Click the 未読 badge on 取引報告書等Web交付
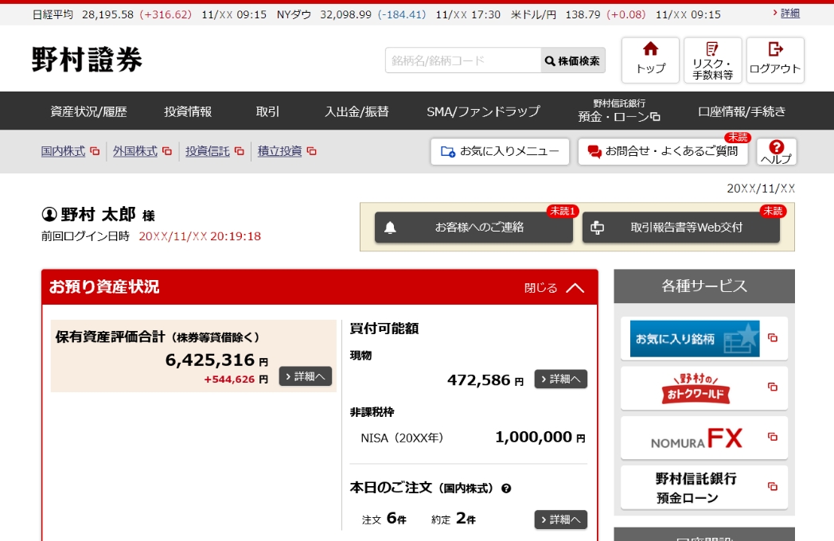The image size is (834, 541). pos(773,211)
